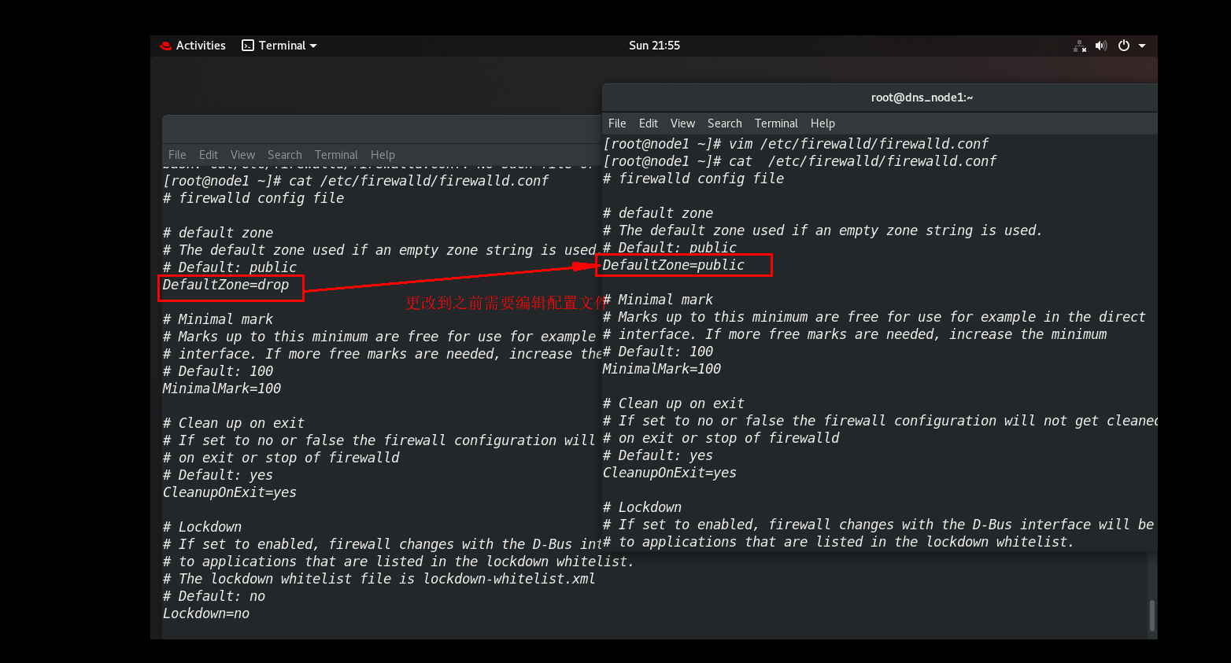Open the clock showing Sun 21:55
Viewport: 1231px width, 663px height.
pos(654,46)
